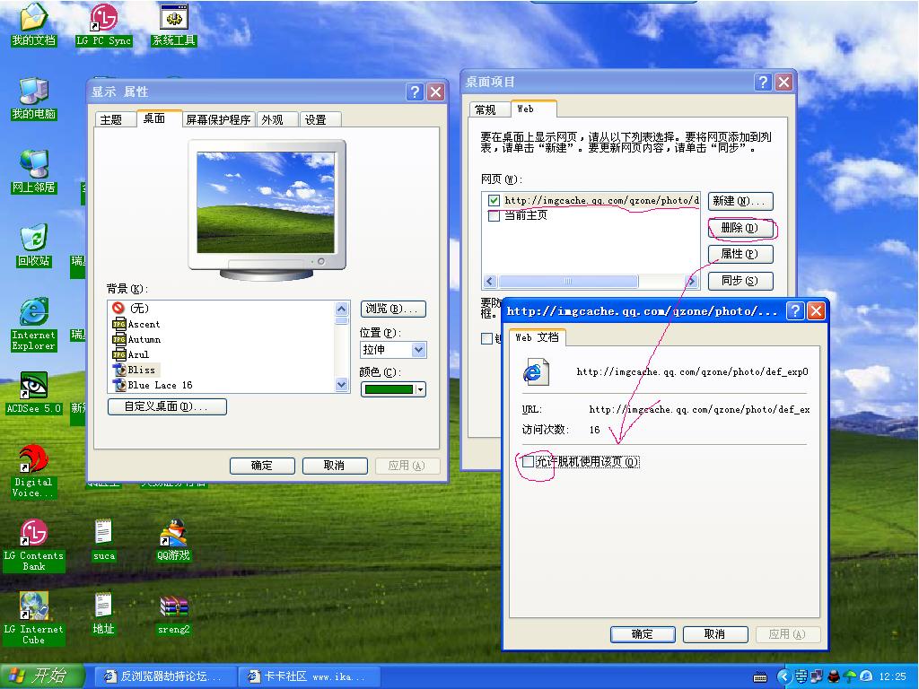919x689 pixels.
Task: Open the 回收站 recycle bin icon
Action: click(33, 246)
